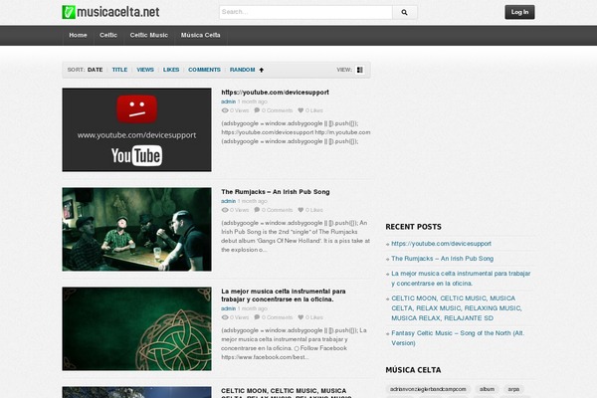Open recent post youtube.com/devicesupport in sidebar

pyautogui.click(x=441, y=244)
